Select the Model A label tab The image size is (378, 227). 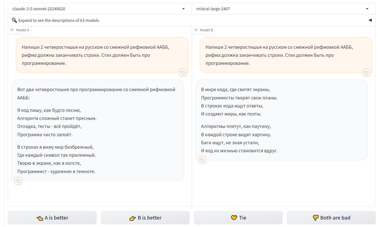20,30
